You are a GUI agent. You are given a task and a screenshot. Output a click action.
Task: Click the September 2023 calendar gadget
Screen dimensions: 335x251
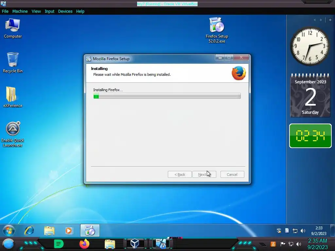tap(310, 95)
